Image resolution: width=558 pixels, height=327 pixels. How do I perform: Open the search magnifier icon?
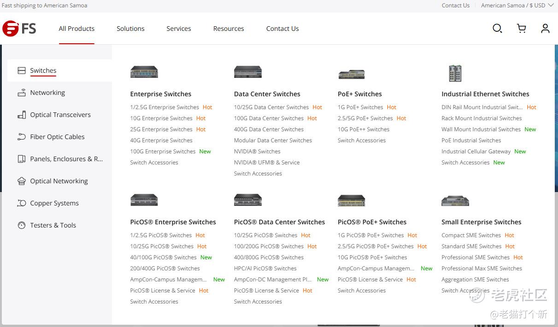click(497, 29)
